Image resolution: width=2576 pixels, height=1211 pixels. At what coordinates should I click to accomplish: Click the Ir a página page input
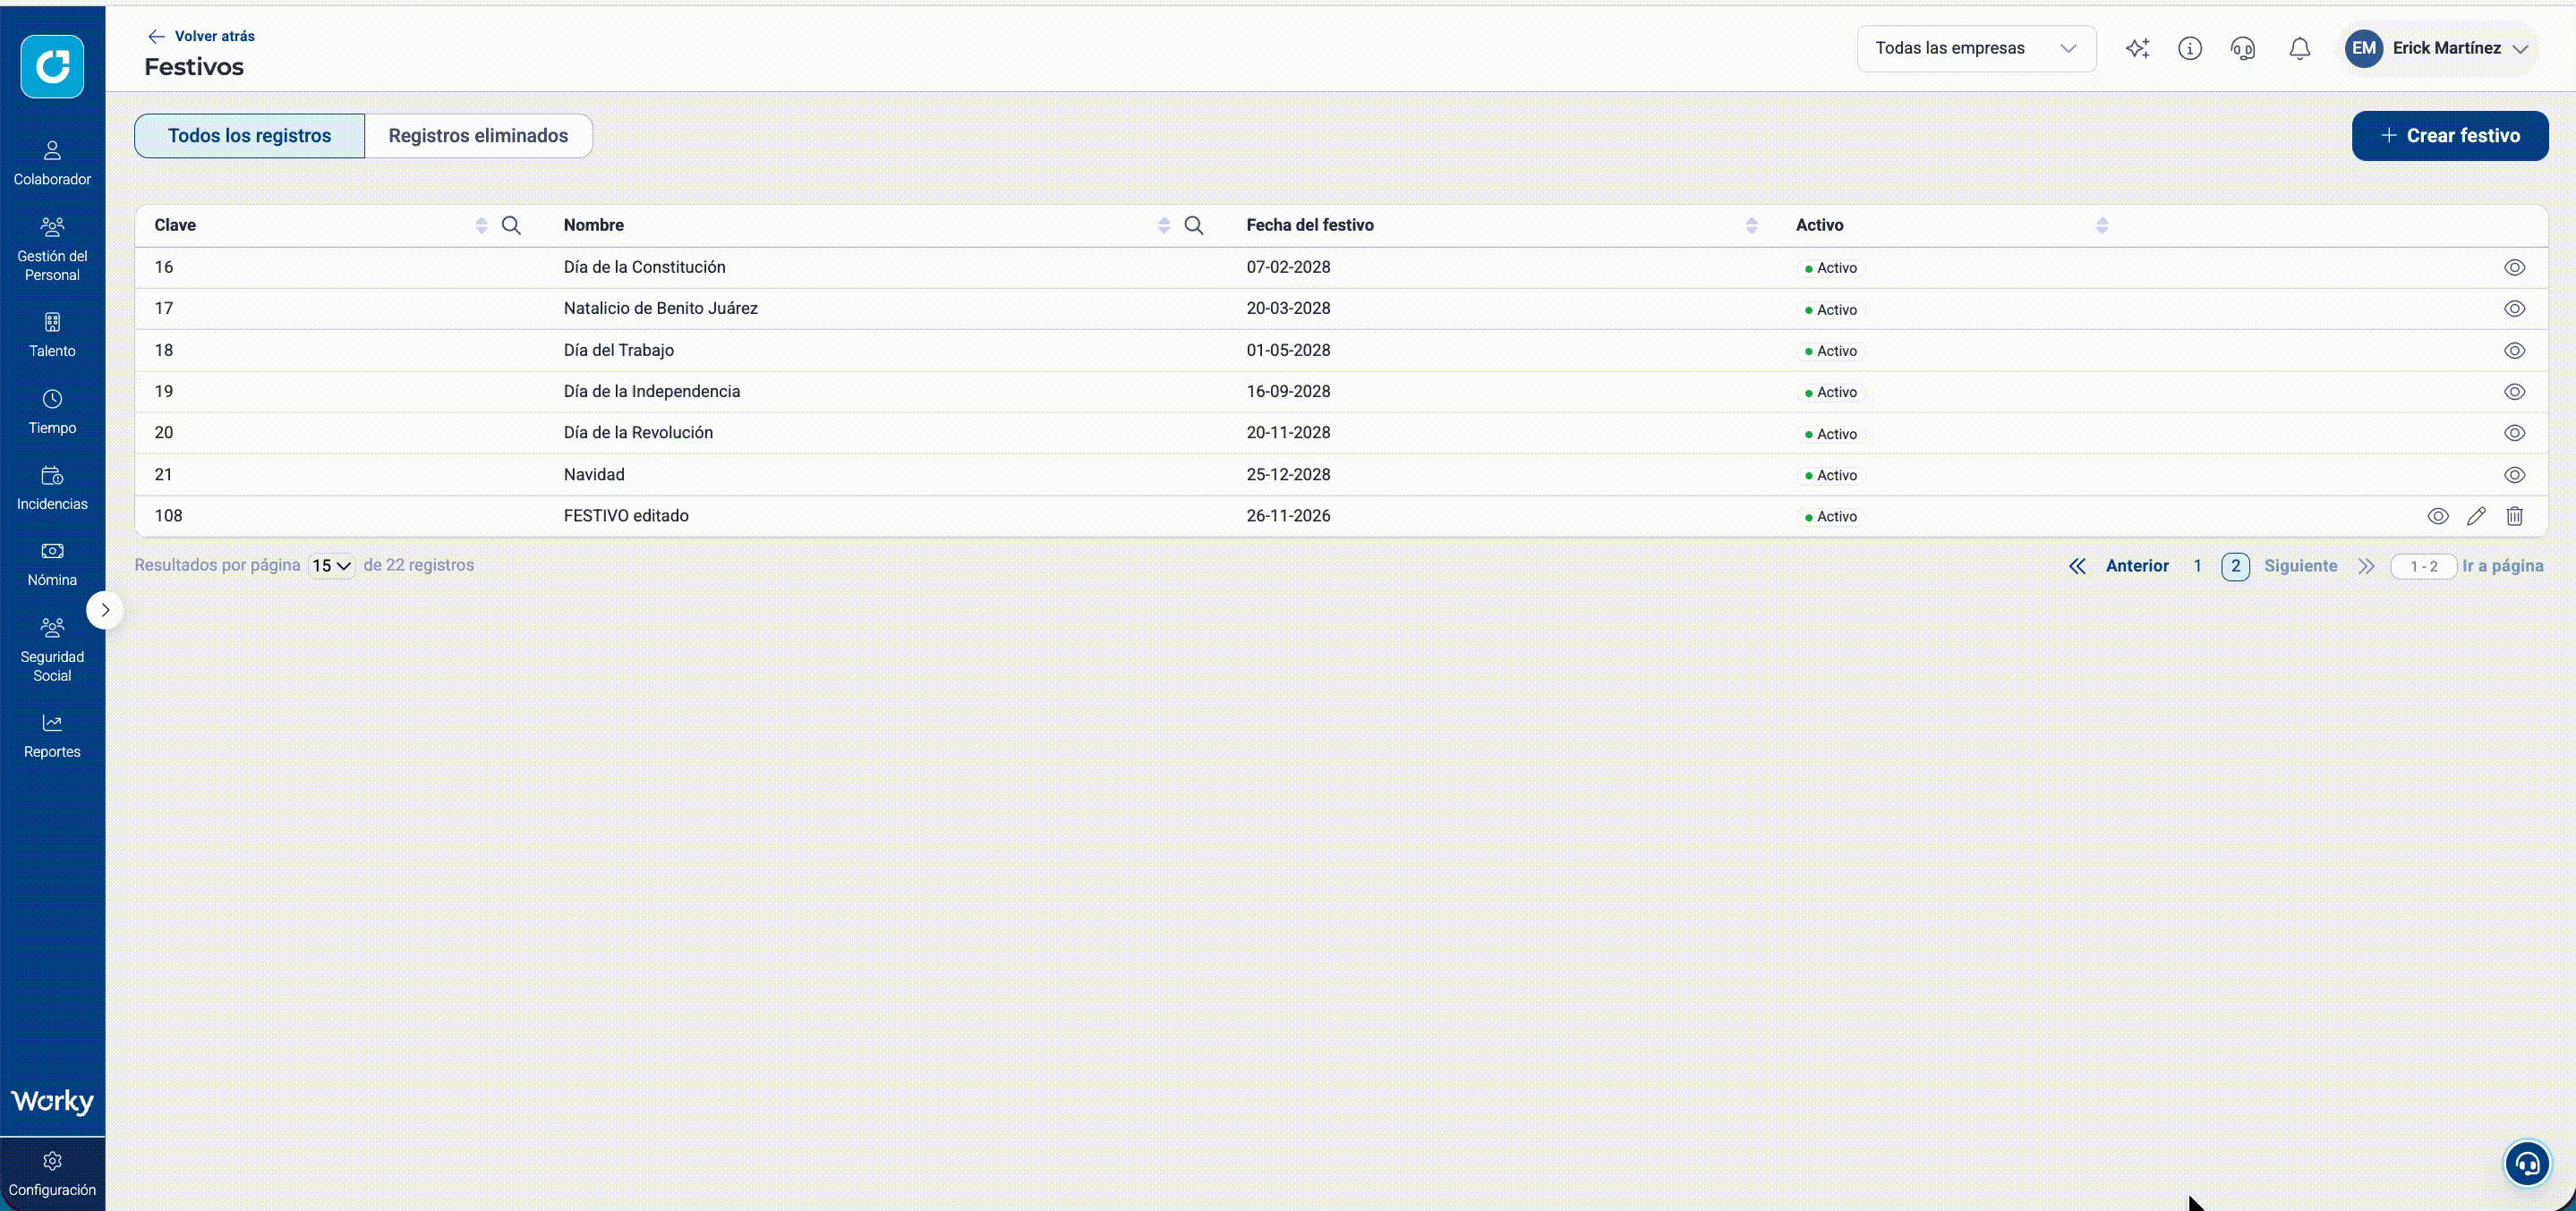[x=2423, y=566]
